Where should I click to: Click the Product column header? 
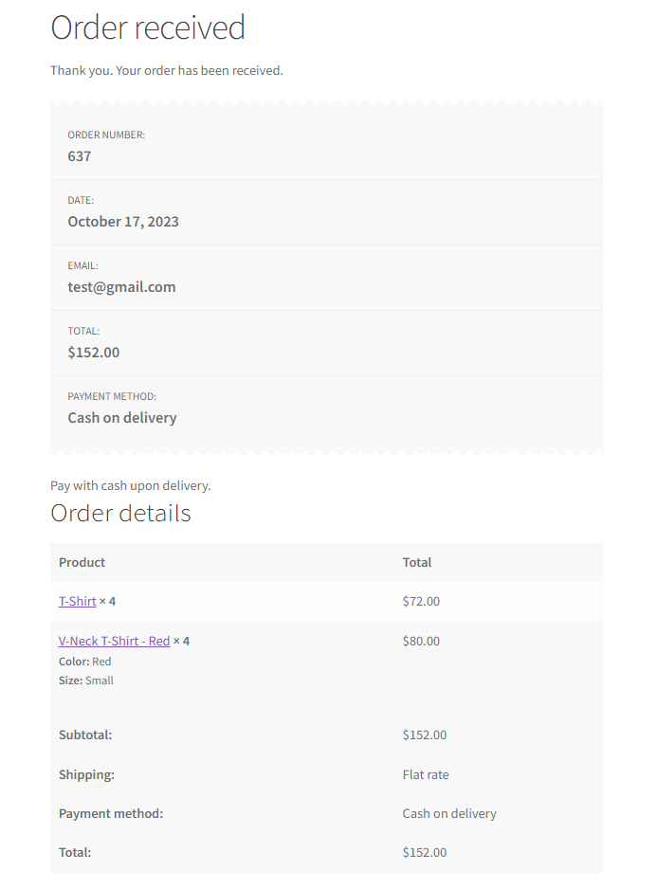(x=82, y=562)
